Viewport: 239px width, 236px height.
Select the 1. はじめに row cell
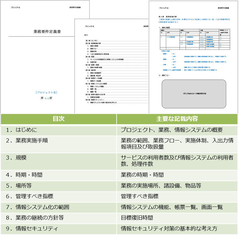click(x=59, y=130)
